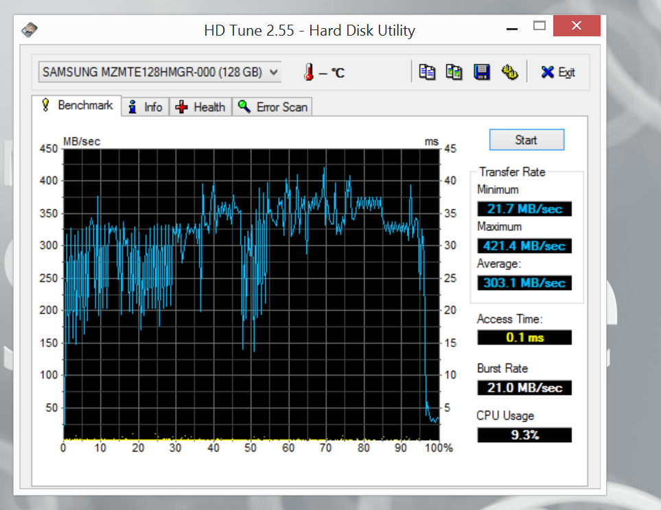The image size is (661, 510).
Task: Select the maximum value 421.4 MB/sec
Action: [524, 245]
